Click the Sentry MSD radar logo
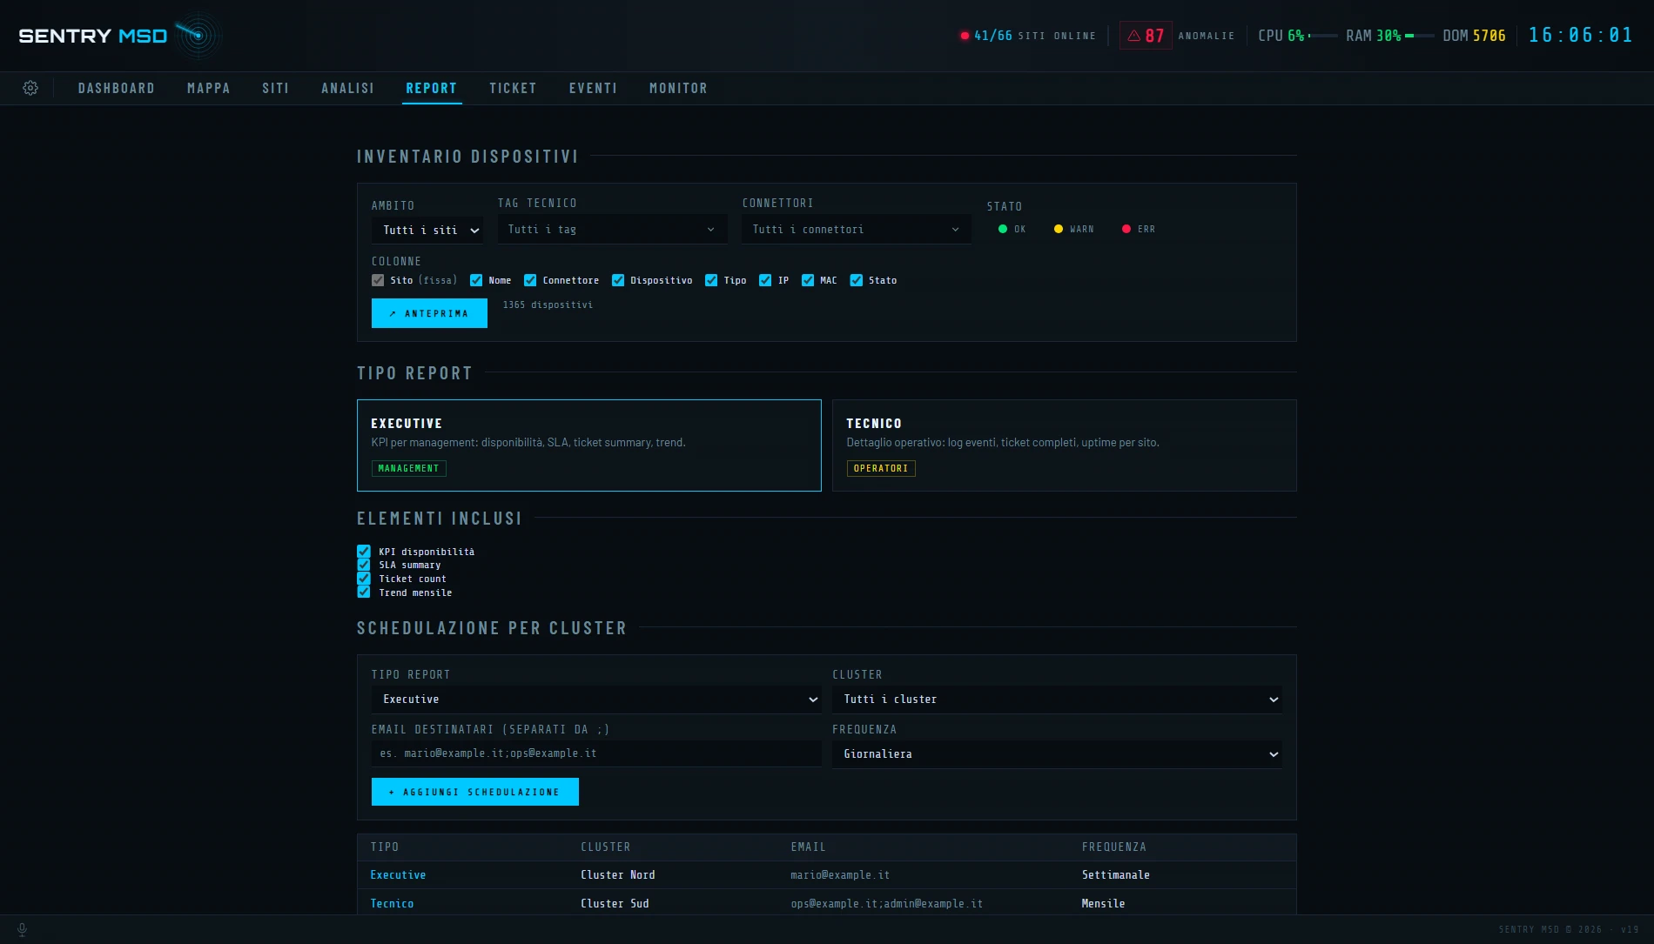Screen dimensions: 1654x944 198,36
